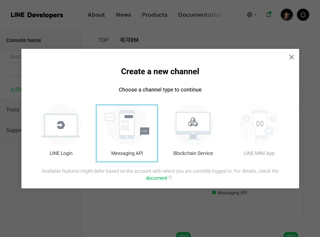Choose the Messaging API channel type

[127, 133]
